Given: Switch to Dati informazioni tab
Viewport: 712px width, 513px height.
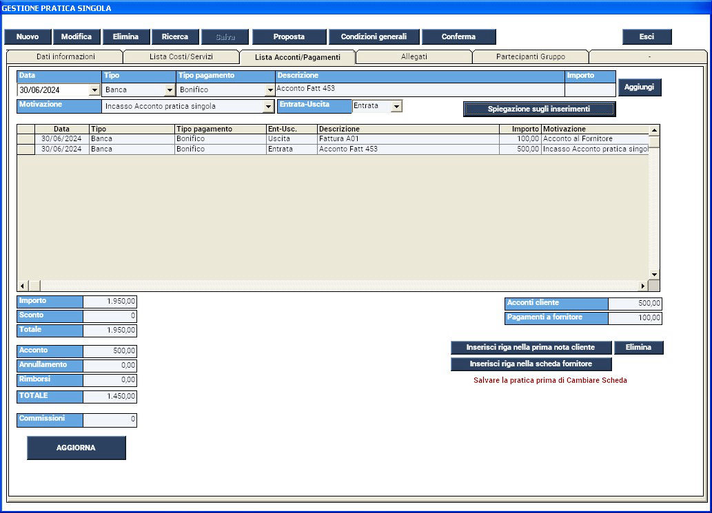Looking at the screenshot, I should click(x=65, y=56).
